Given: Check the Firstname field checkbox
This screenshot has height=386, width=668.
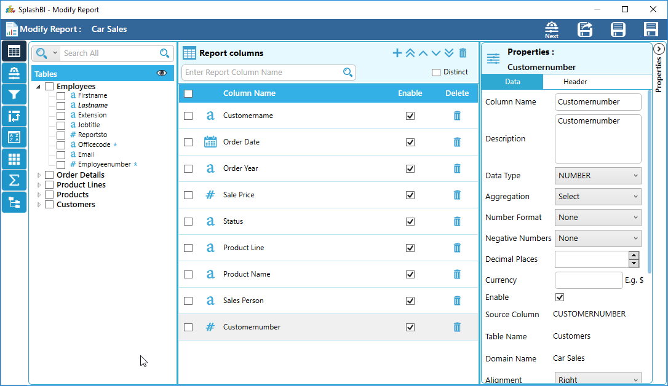Looking at the screenshot, I should [x=61, y=96].
